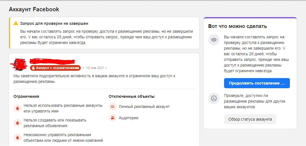Click the sidebar paragraph beside eye icon

click(x=256, y=54)
